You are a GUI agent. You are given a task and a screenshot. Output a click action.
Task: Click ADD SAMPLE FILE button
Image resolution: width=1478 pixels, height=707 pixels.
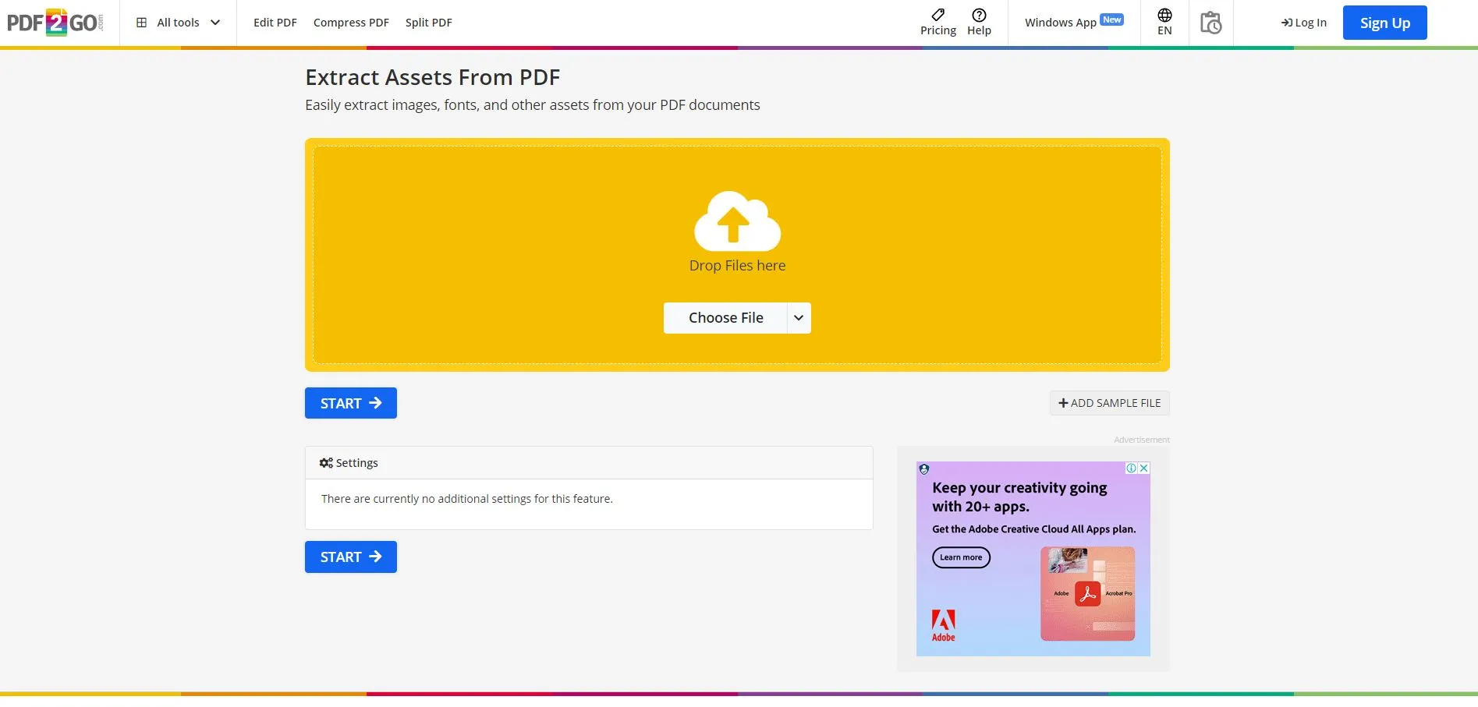pyautogui.click(x=1109, y=403)
